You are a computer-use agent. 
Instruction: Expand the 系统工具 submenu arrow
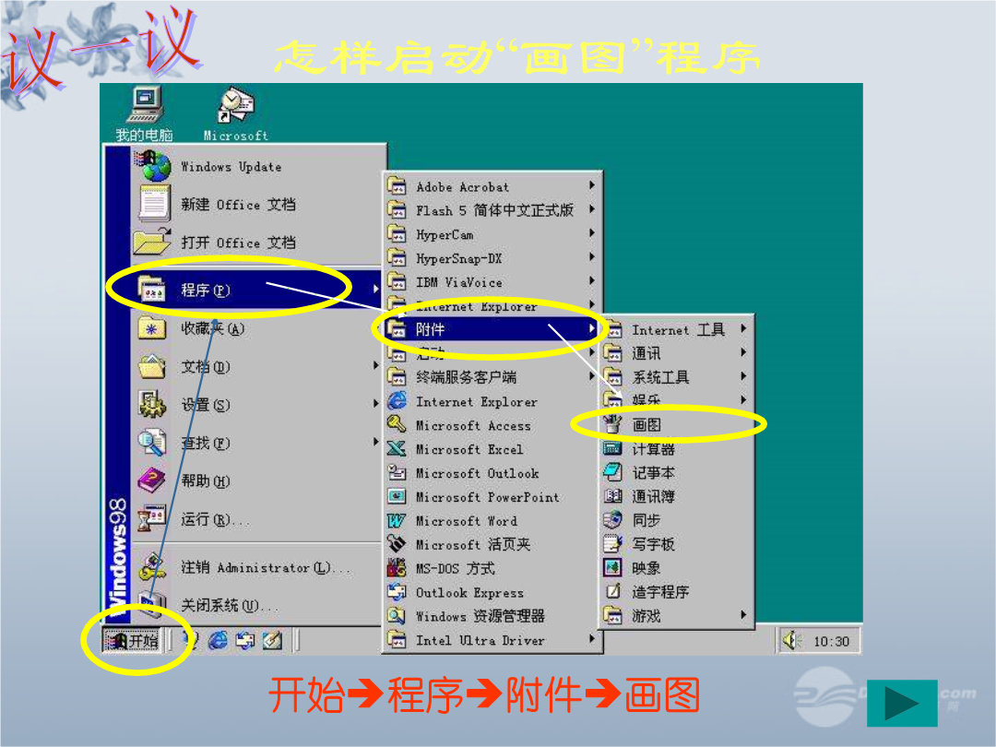(x=742, y=376)
